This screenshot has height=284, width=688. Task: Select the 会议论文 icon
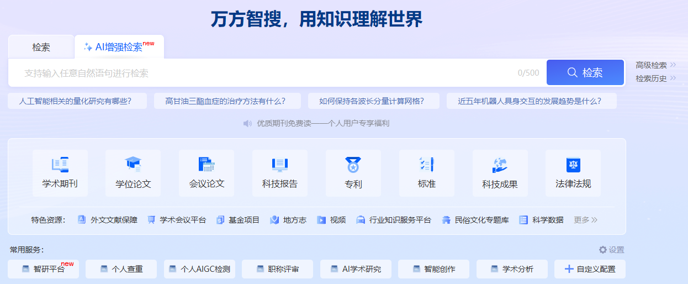coord(207,165)
